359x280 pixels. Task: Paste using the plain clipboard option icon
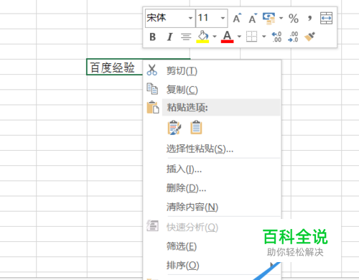(x=196, y=128)
